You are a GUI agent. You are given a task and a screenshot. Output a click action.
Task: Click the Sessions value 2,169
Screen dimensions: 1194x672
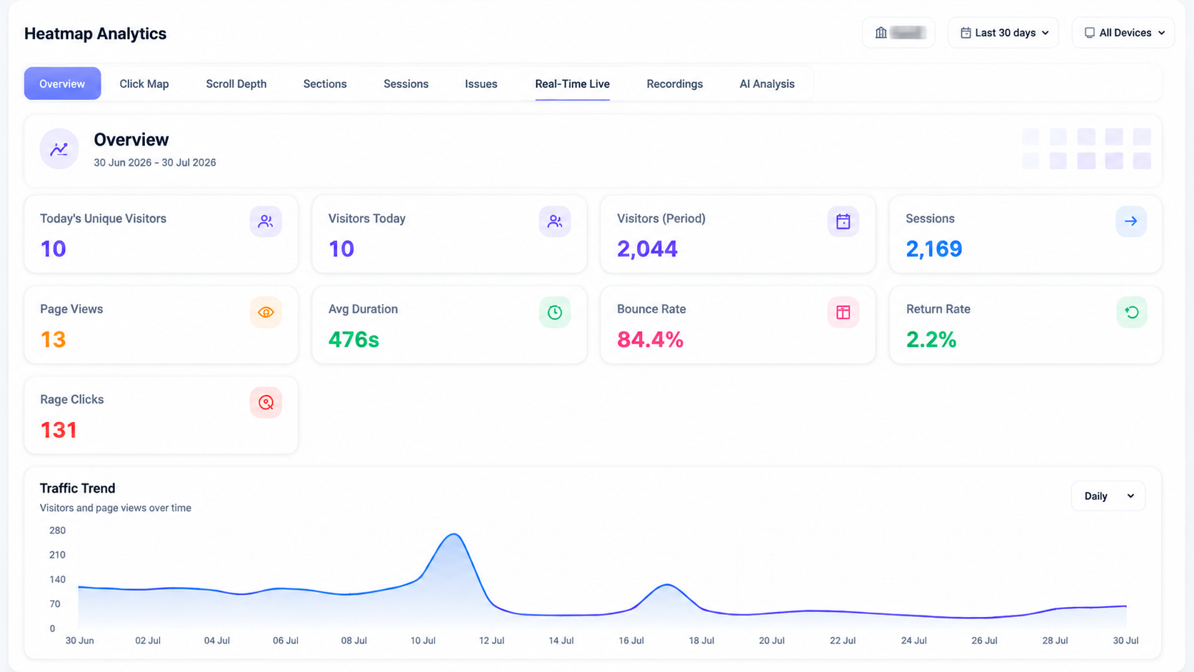click(x=934, y=249)
